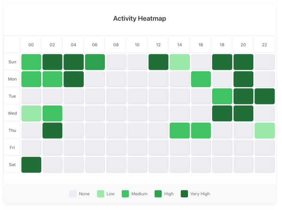Click the Wednesday 00 light green cell

pos(31,113)
